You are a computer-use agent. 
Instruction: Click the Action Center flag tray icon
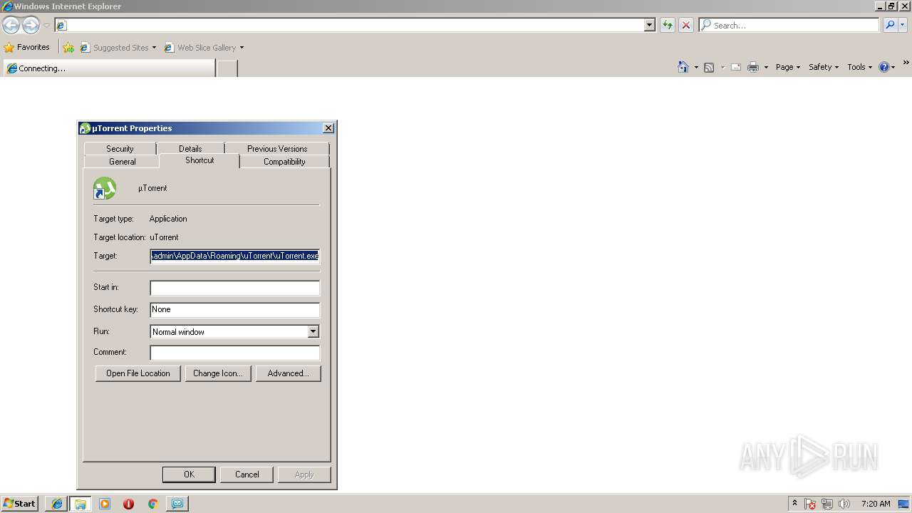coord(810,504)
